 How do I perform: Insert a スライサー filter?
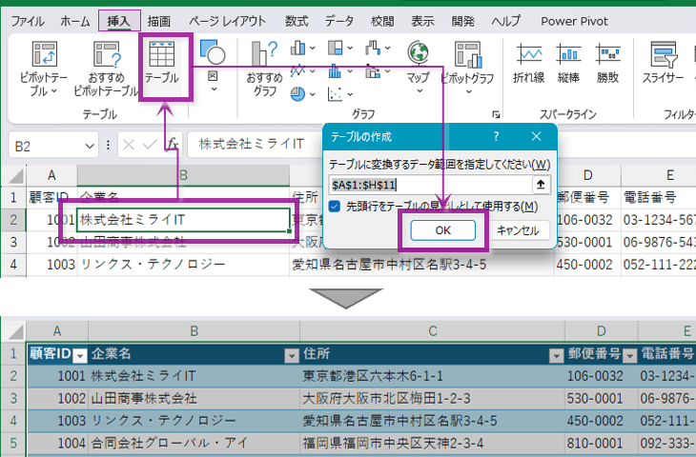point(664,63)
